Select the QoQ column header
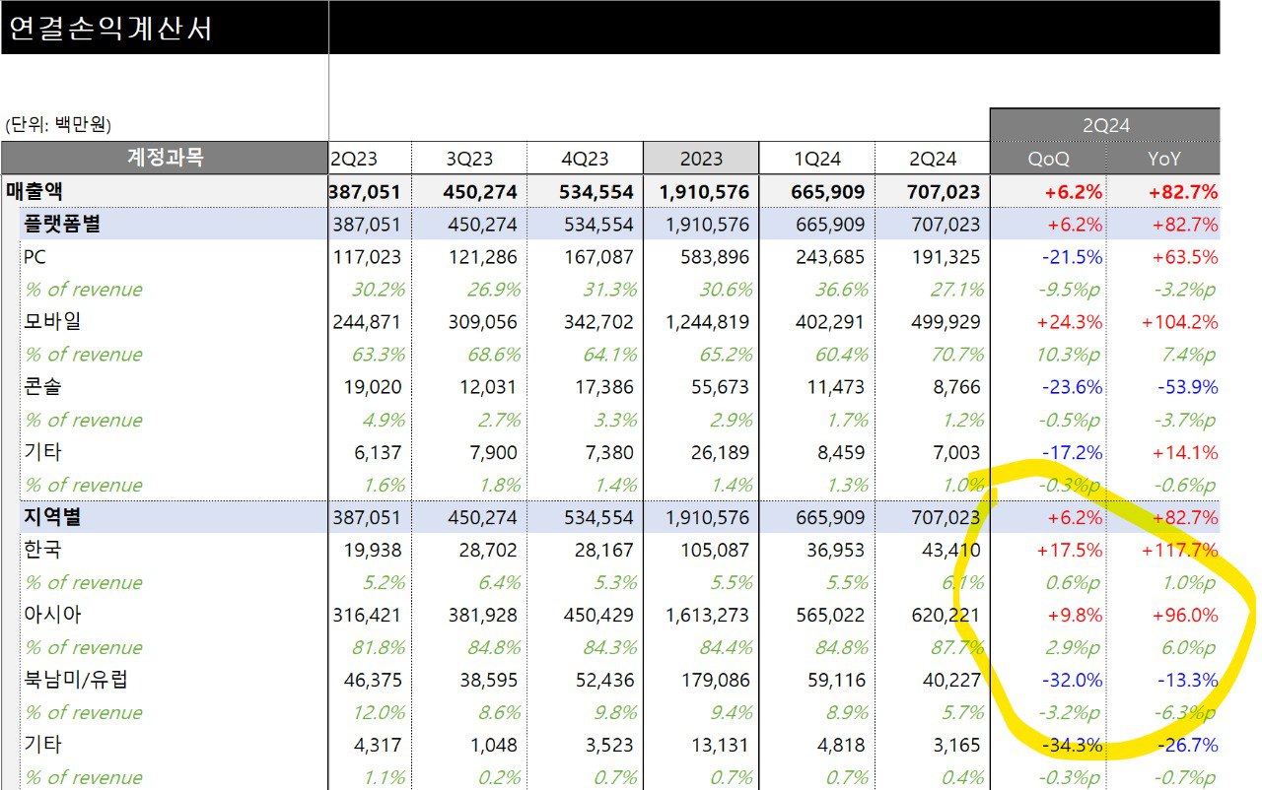This screenshot has width=1262, height=790. pos(1047,159)
